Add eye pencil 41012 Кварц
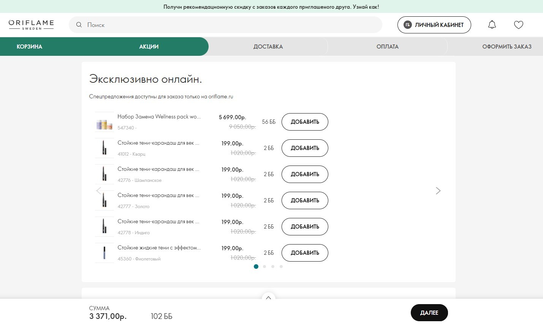The width and height of the screenshot is (543, 325). [305, 148]
